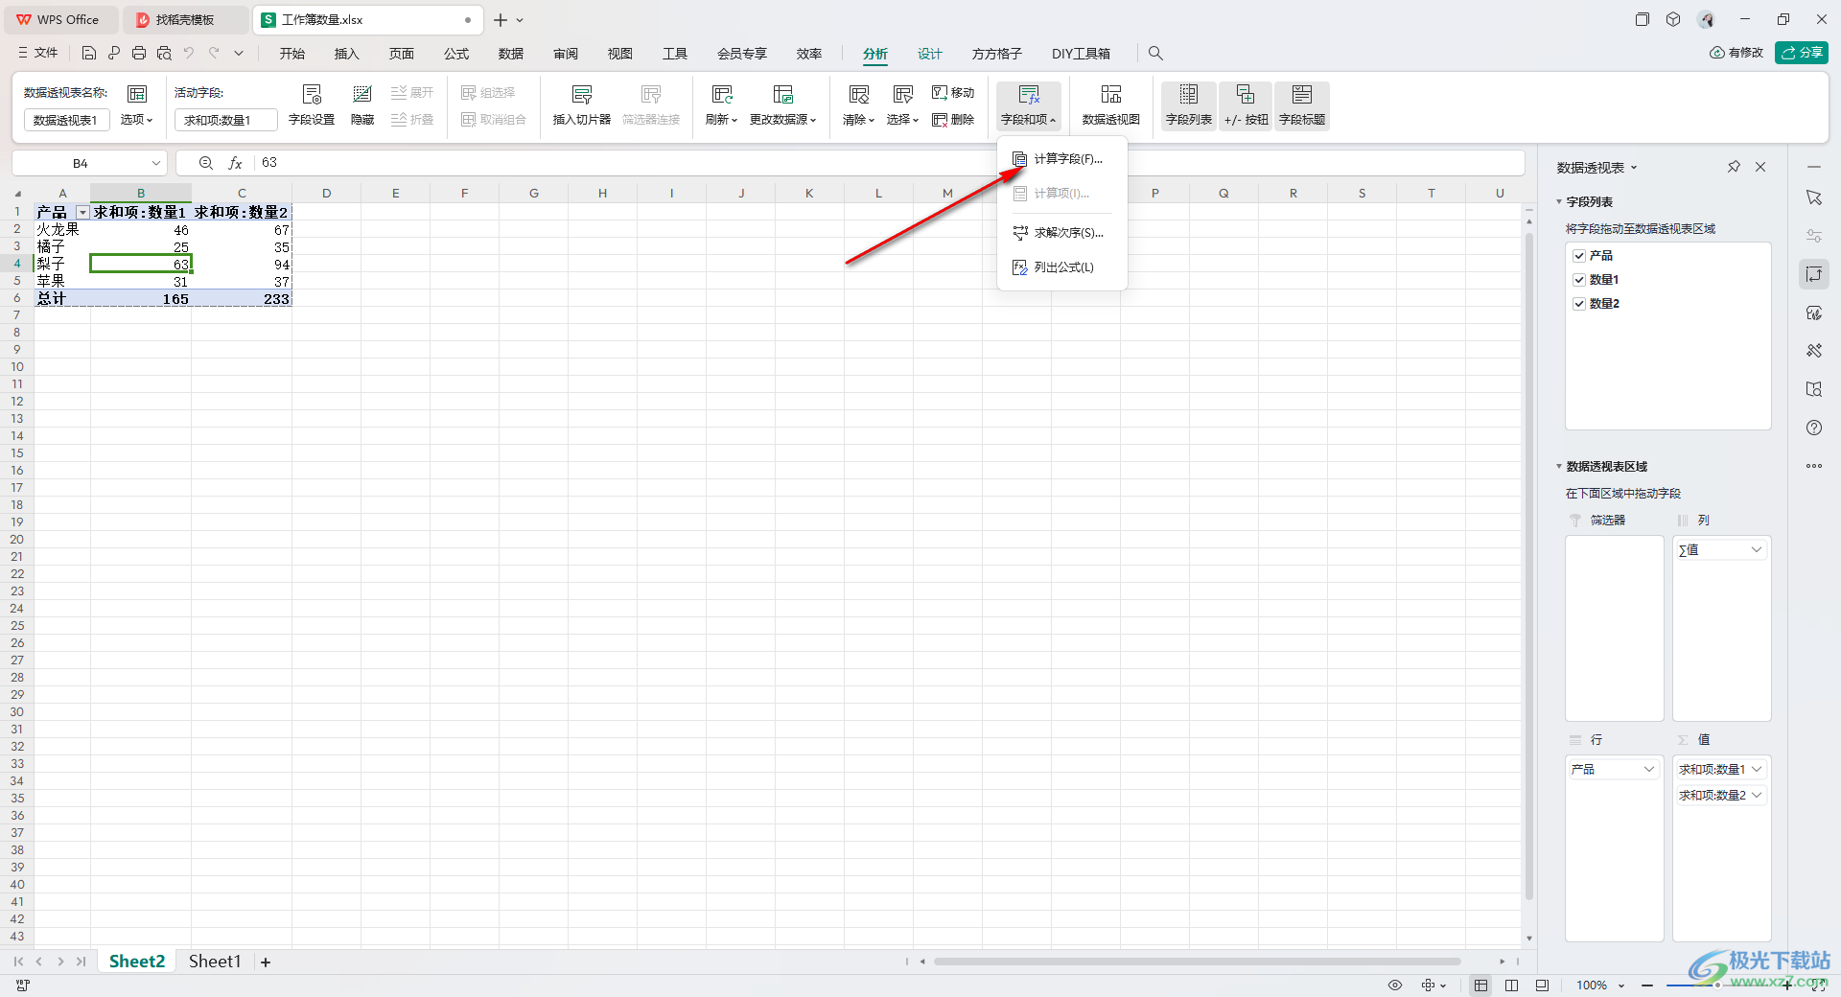1841x997 pixels.
Task: Click the selection arrow sidebar icon
Action: 1814,197
